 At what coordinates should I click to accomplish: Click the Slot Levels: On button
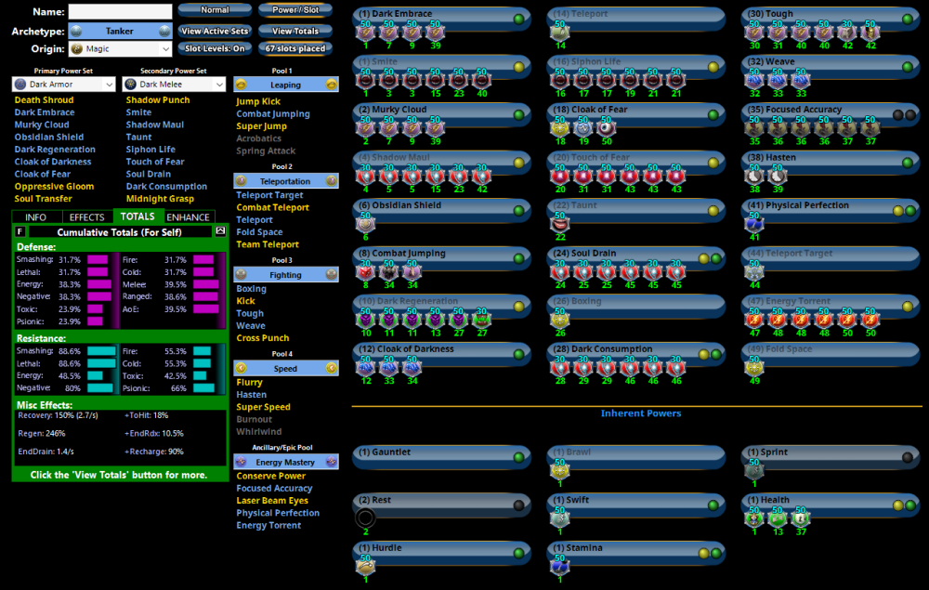pos(215,48)
